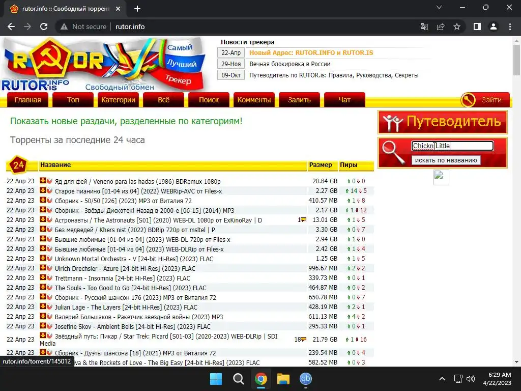
Task: Open news link Вечная блокировка в России
Action: 290,64
